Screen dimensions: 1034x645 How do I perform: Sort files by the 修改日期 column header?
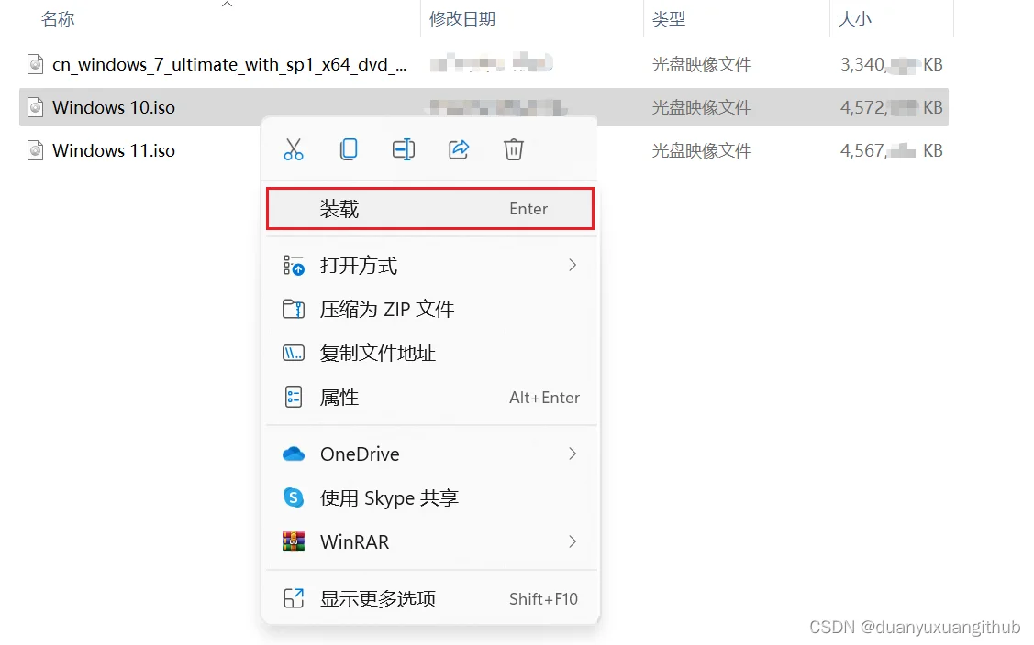pyautogui.click(x=462, y=19)
